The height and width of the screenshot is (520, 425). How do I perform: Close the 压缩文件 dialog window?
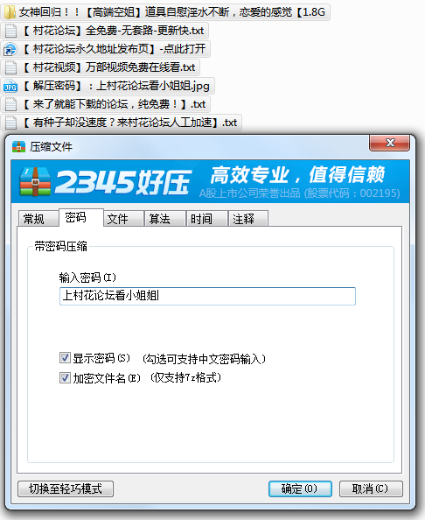click(x=389, y=143)
